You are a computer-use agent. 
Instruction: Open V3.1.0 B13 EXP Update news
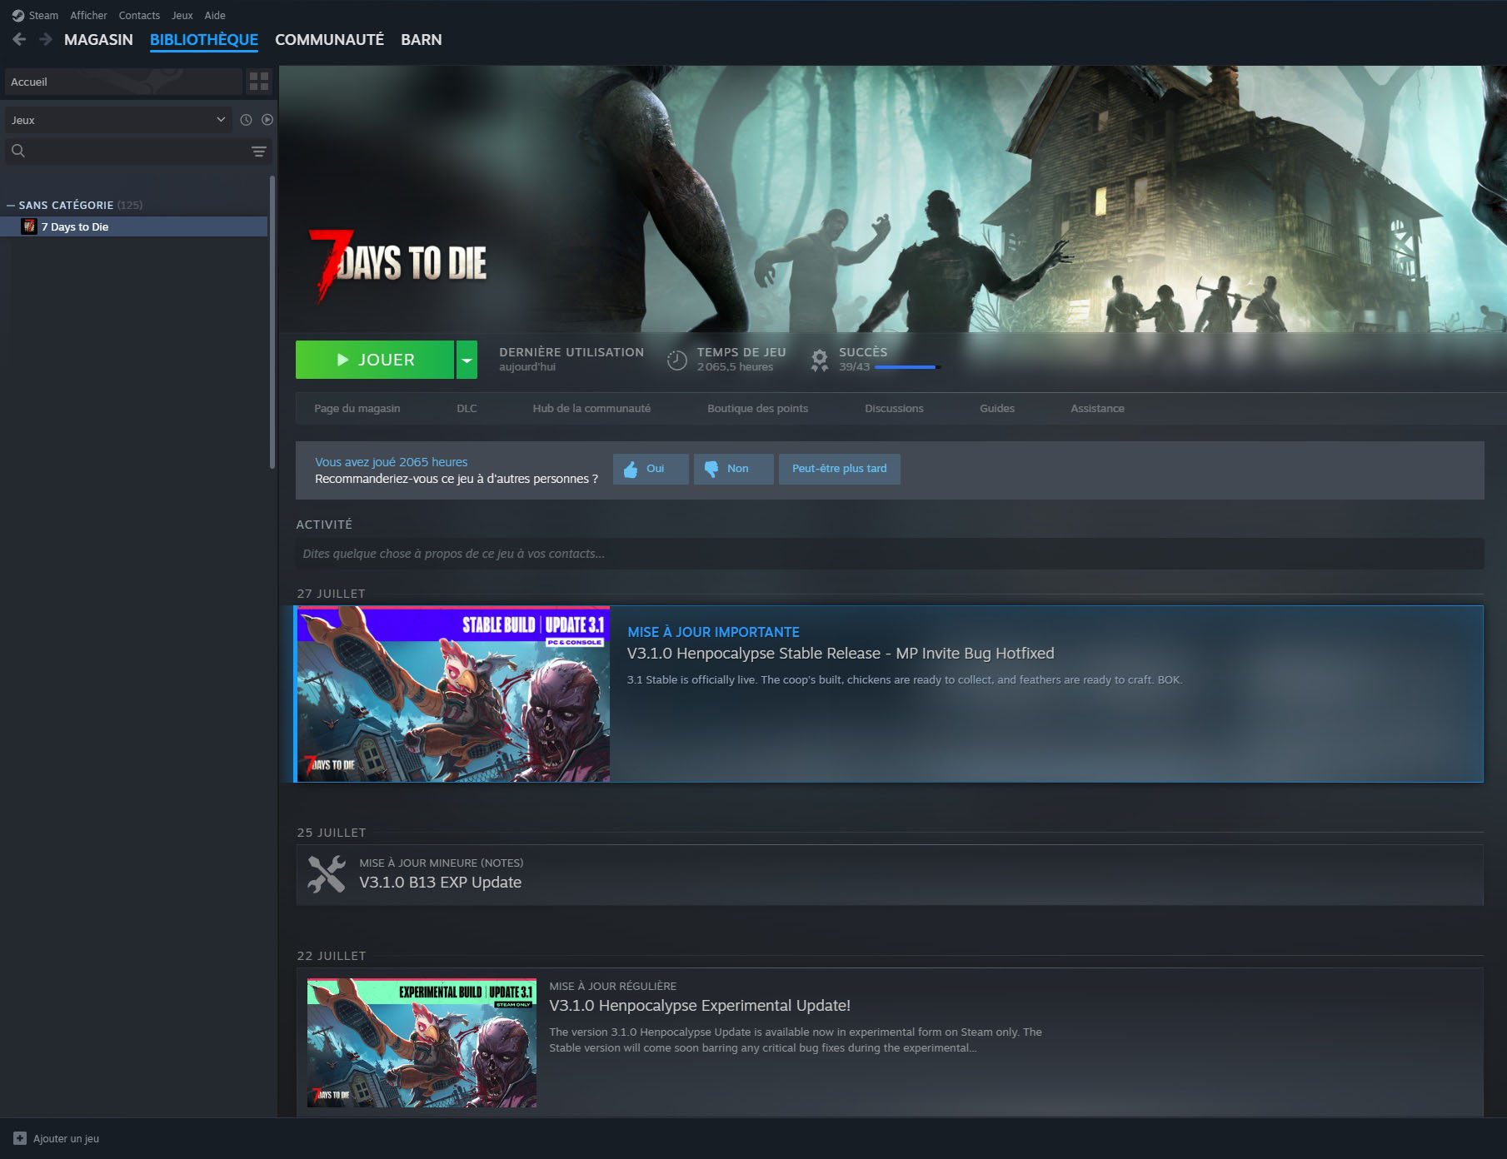pos(440,883)
